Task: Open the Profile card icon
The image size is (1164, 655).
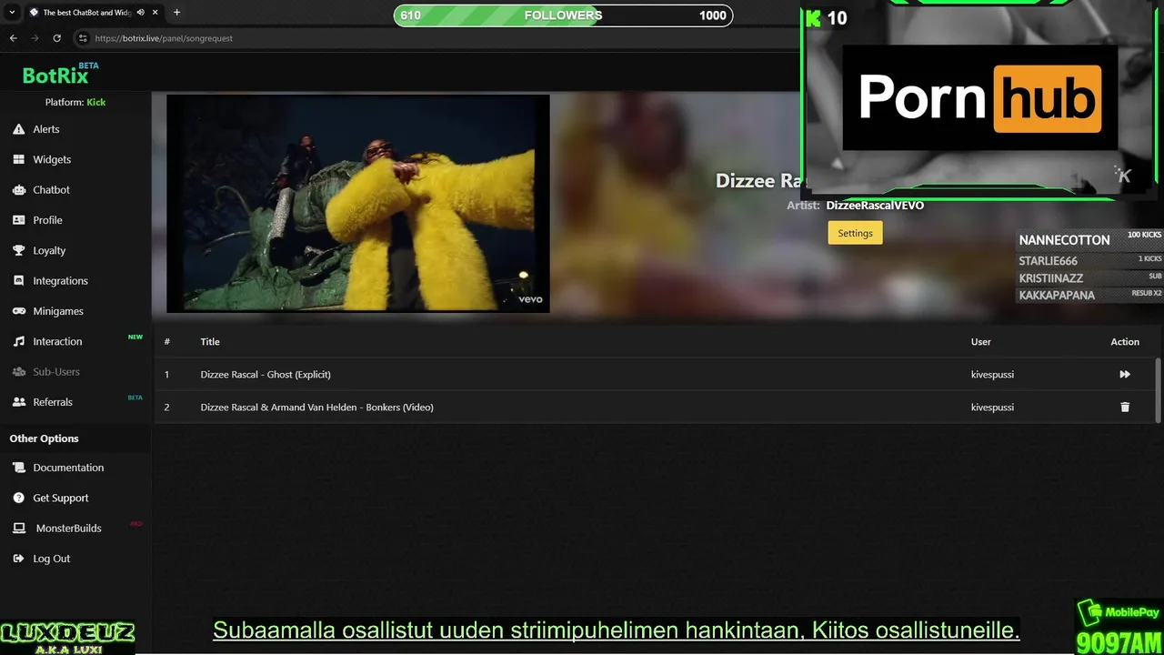Action: coord(18,220)
